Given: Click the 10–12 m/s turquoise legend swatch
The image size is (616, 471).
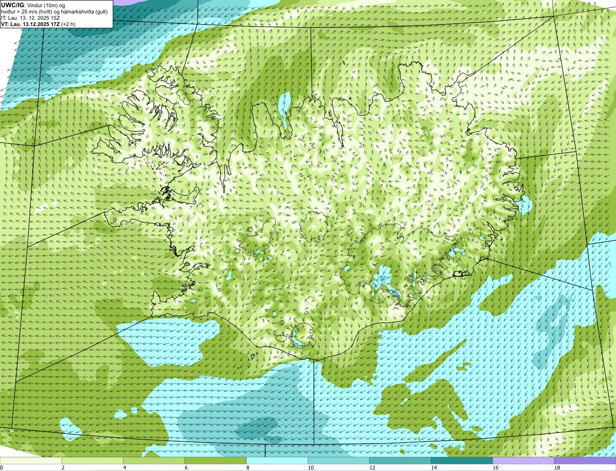Looking at the screenshot, I should (339, 460).
